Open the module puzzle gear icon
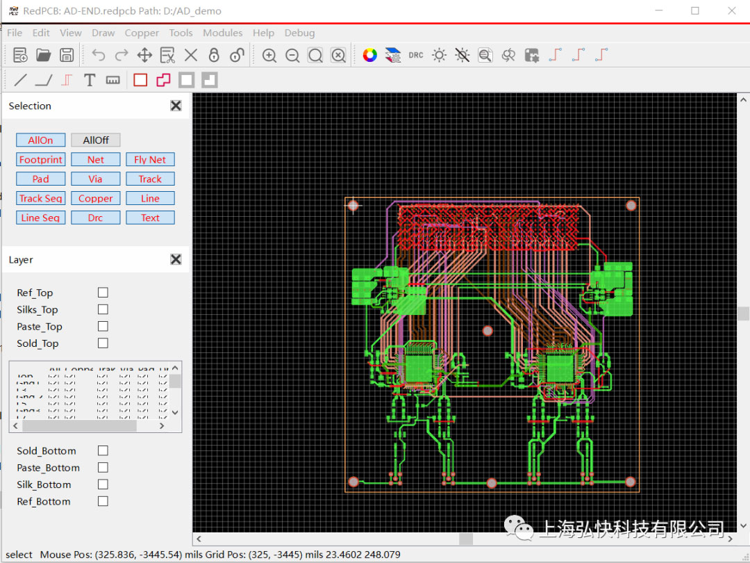 [531, 55]
